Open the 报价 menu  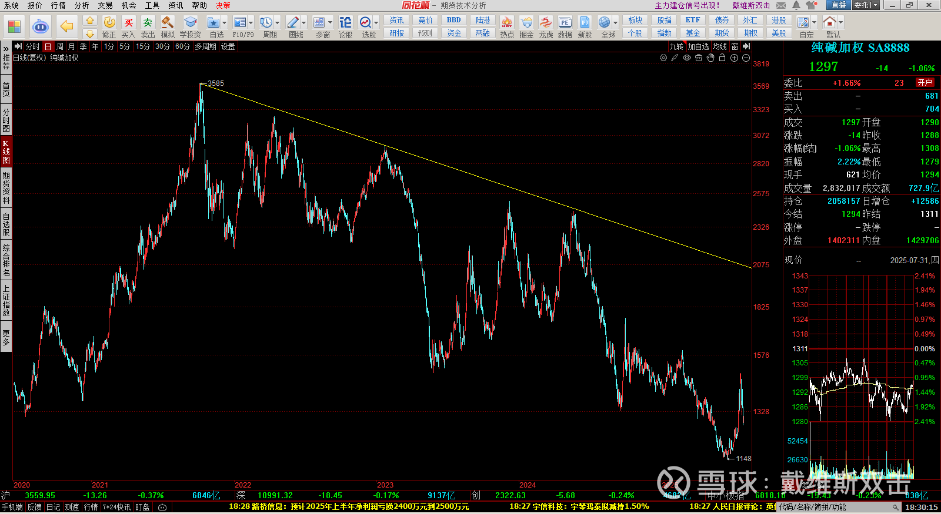coord(35,5)
